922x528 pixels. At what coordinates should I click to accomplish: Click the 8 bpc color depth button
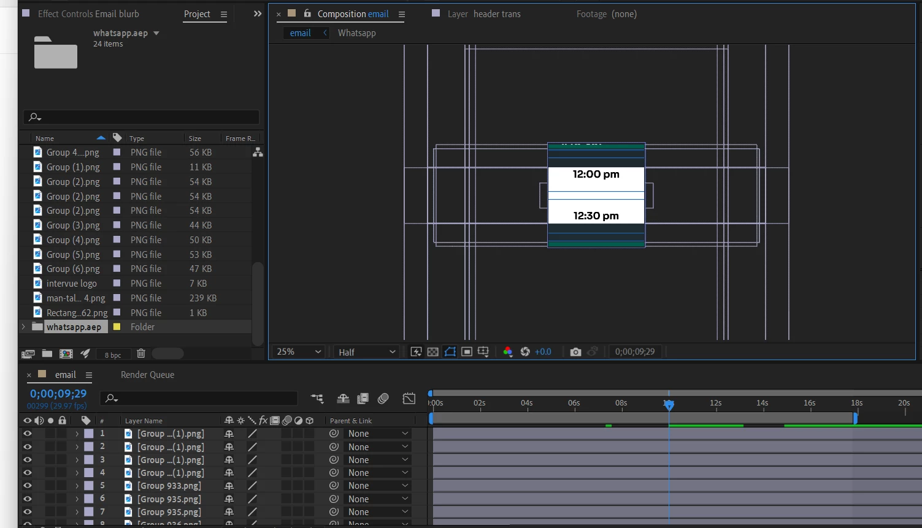(x=113, y=355)
